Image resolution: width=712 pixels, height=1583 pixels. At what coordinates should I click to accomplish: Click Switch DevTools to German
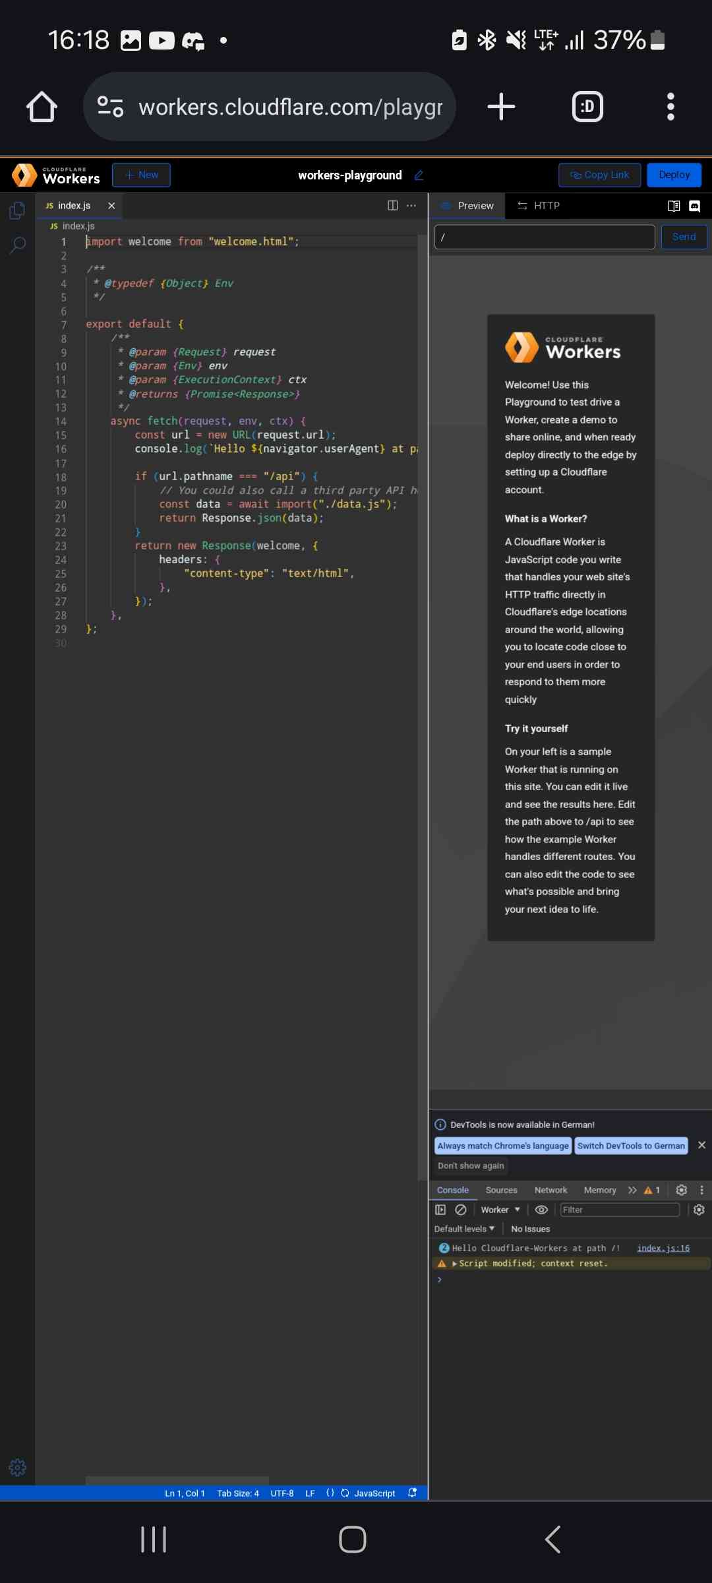coord(631,1146)
